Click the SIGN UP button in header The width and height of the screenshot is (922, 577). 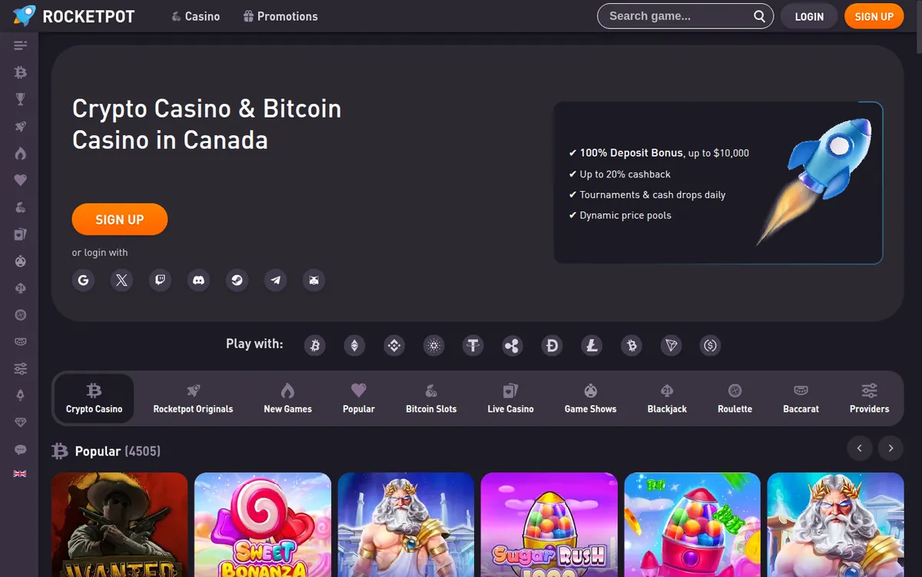(874, 16)
